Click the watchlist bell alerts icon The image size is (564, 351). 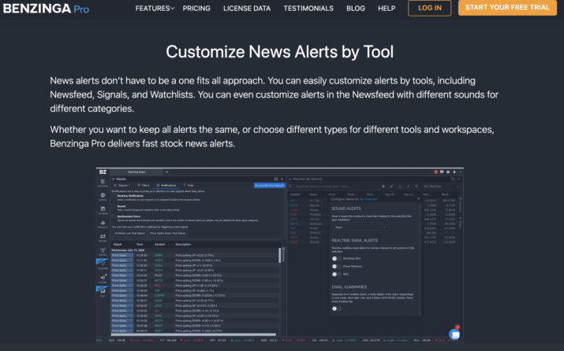tap(383, 187)
